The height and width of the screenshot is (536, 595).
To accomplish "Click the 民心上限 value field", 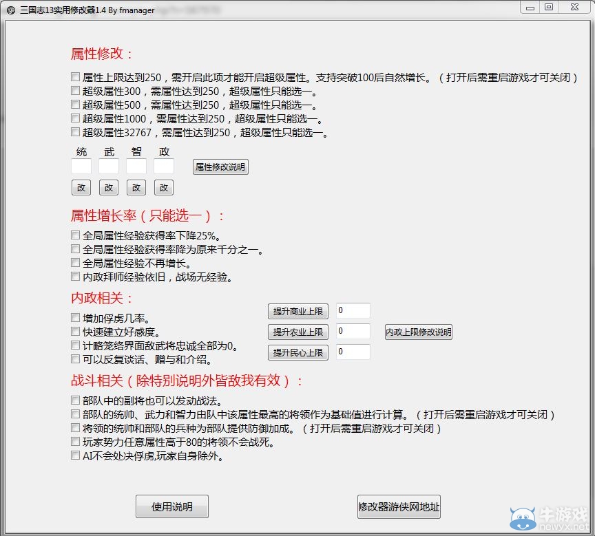I will [x=353, y=352].
